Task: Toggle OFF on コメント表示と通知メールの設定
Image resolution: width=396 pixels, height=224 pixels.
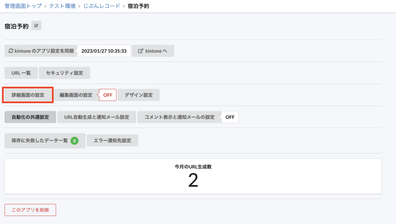Action: click(231, 117)
